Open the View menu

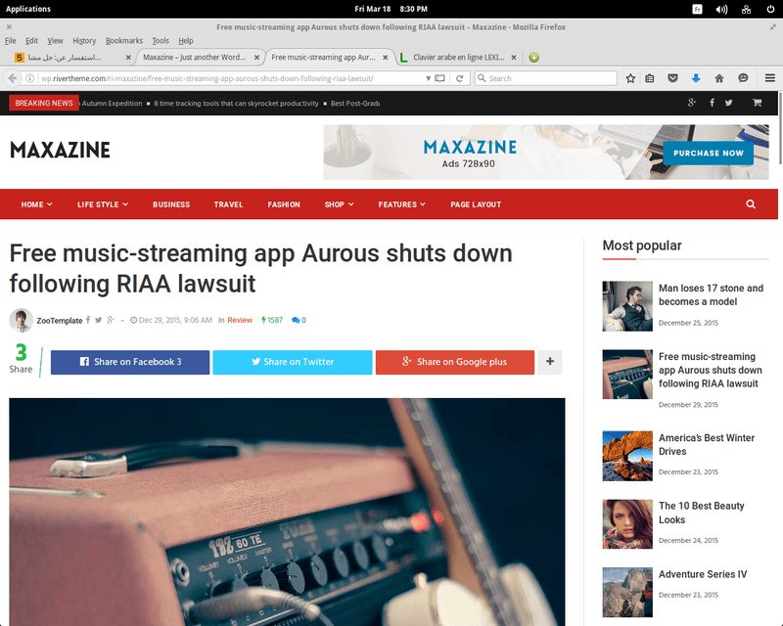55,41
